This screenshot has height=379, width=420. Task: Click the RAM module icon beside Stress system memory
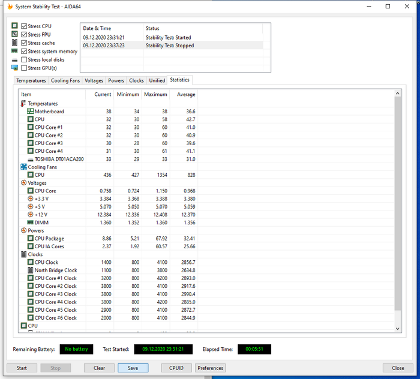click(x=14, y=51)
